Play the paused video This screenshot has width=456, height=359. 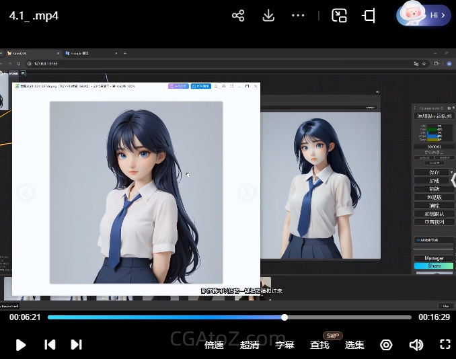click(x=21, y=344)
